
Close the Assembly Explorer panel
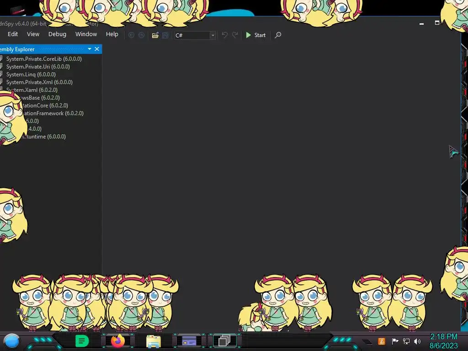coord(97,49)
